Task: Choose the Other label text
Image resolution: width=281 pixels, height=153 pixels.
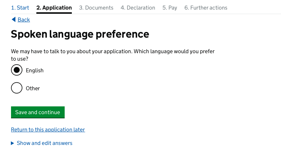Action: pyautogui.click(x=33, y=88)
